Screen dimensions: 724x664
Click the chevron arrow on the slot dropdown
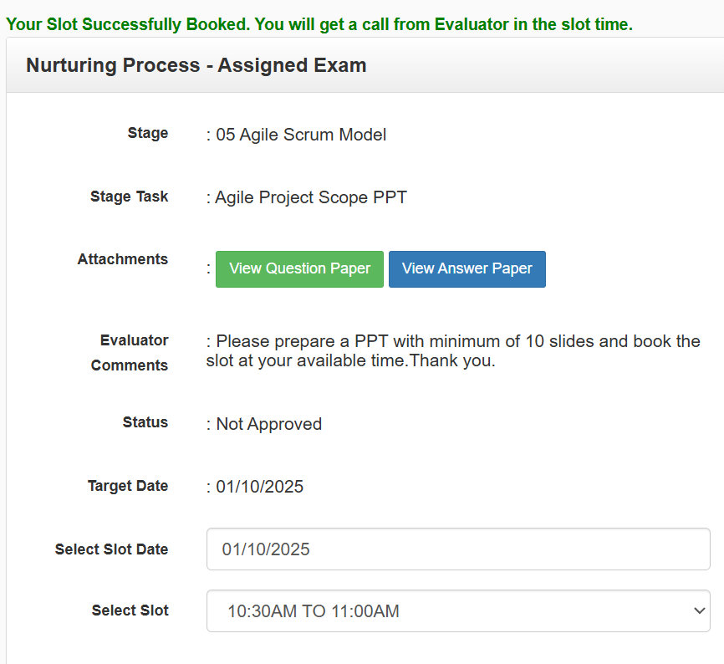click(x=700, y=611)
